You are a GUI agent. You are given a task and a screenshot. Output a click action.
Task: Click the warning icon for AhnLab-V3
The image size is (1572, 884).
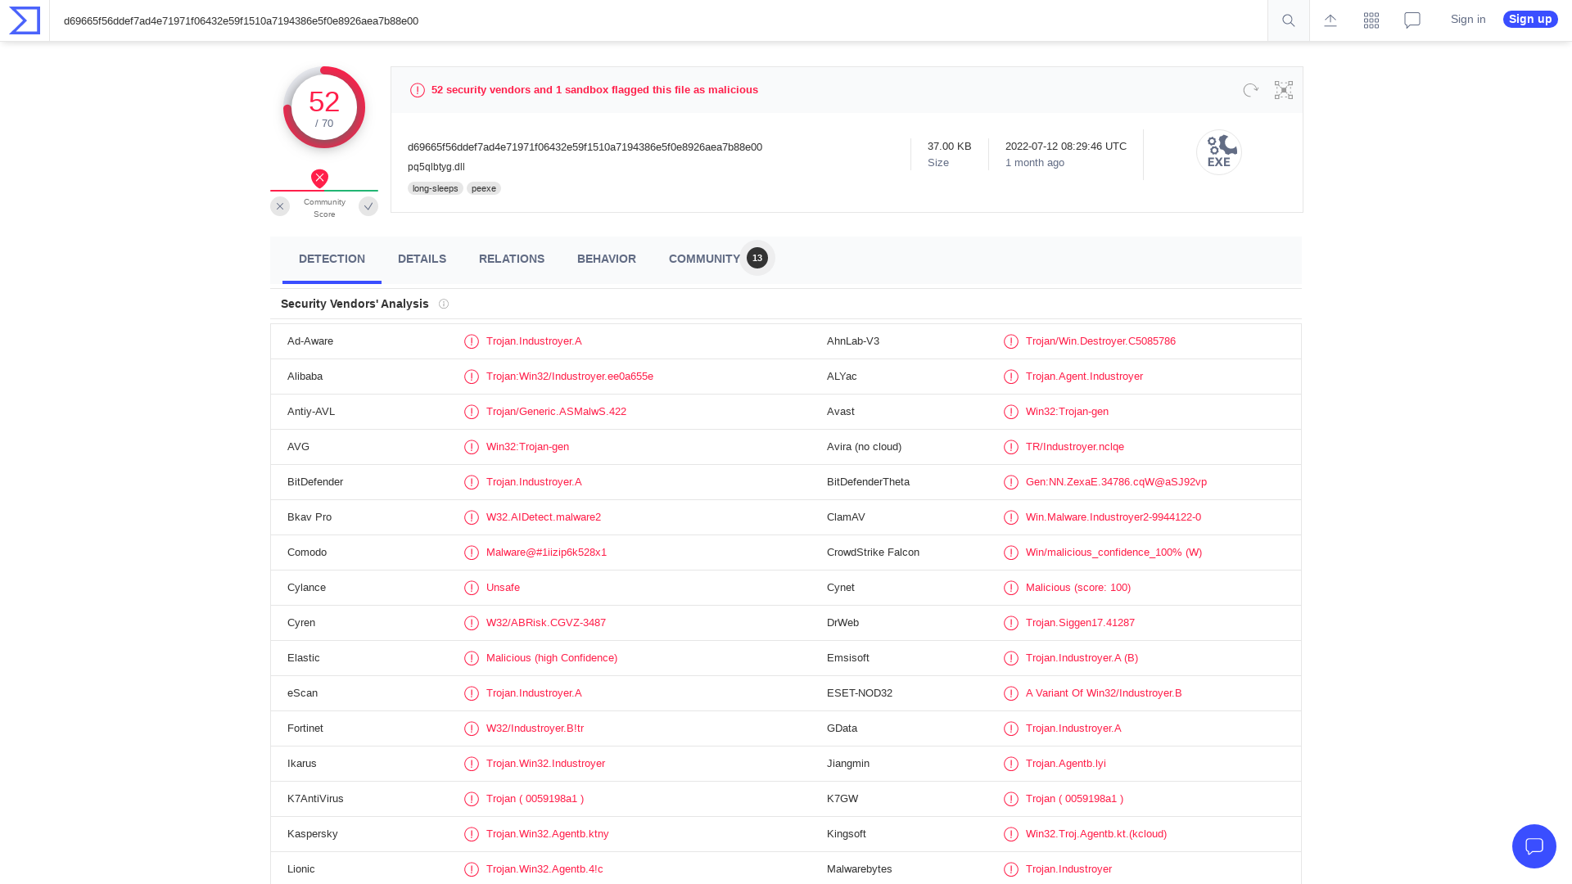[1011, 341]
